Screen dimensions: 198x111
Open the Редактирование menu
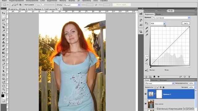coord(16,1)
